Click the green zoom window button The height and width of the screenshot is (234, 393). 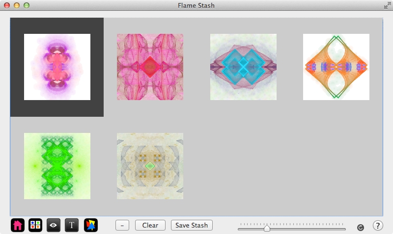coord(27,5)
